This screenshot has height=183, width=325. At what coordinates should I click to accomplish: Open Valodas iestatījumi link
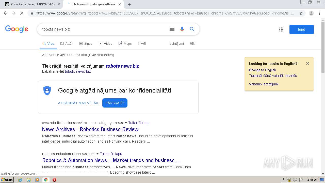[x=264, y=84]
